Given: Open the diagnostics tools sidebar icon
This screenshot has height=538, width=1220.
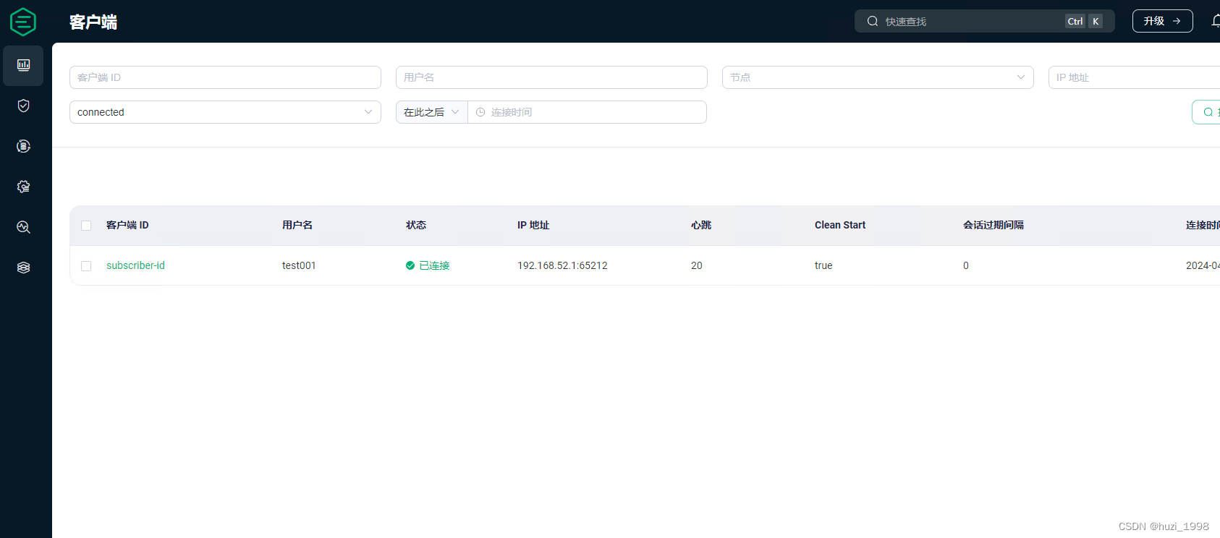Looking at the screenshot, I should pyautogui.click(x=23, y=227).
